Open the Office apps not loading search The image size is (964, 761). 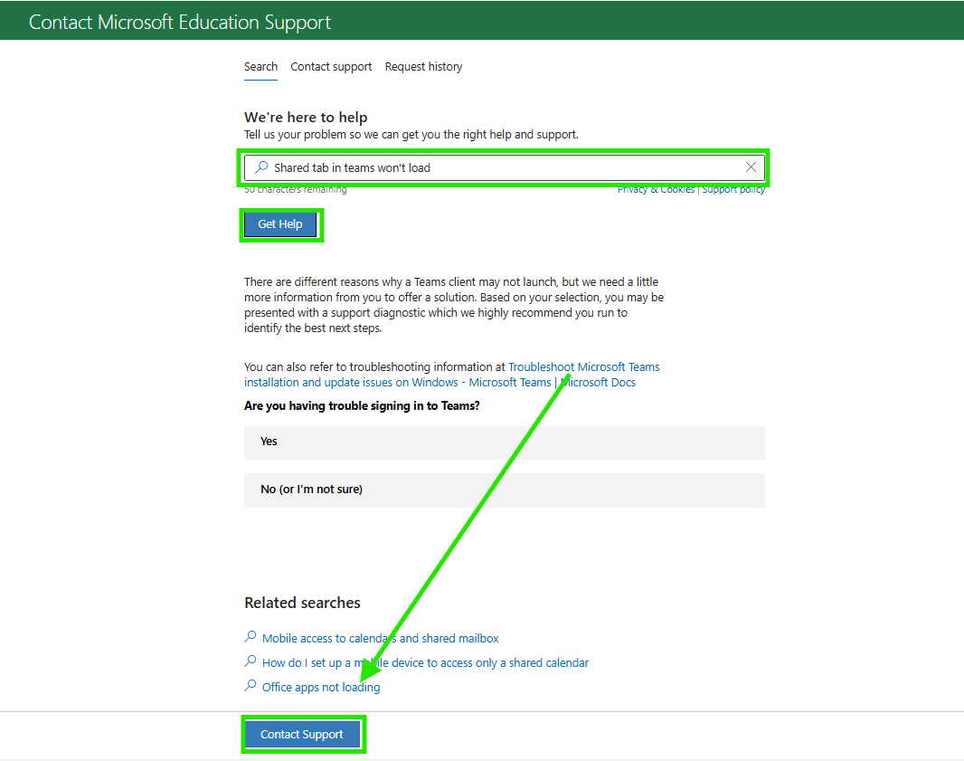[321, 687]
